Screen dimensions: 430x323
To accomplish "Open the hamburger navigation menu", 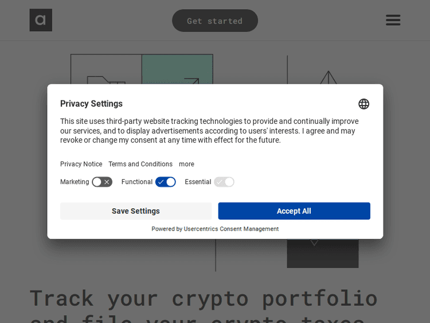I will (x=393, y=20).
